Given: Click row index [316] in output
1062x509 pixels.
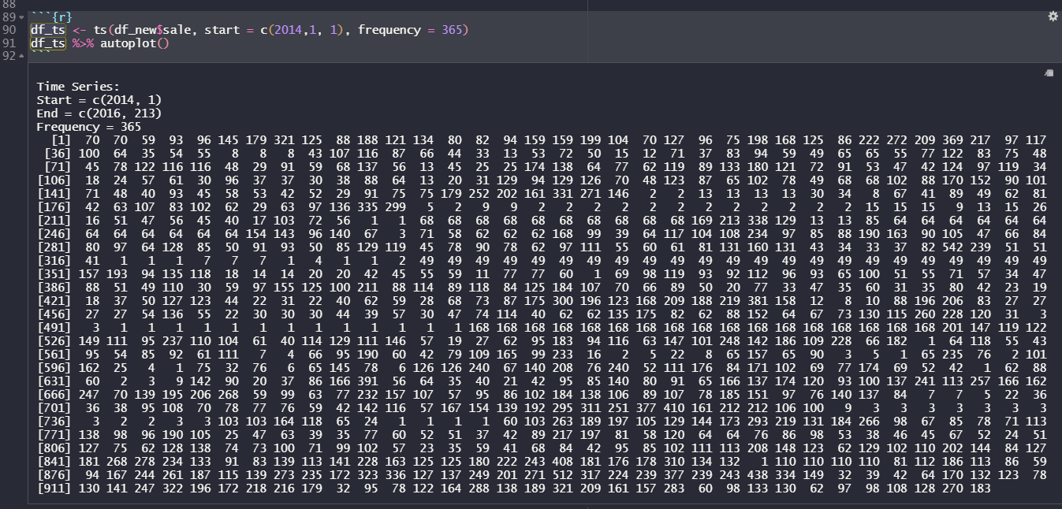Looking at the screenshot, I should 54,260.
